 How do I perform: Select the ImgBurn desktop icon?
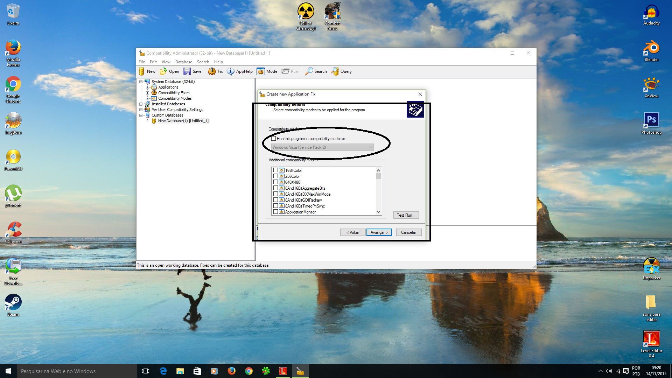pos(13,124)
